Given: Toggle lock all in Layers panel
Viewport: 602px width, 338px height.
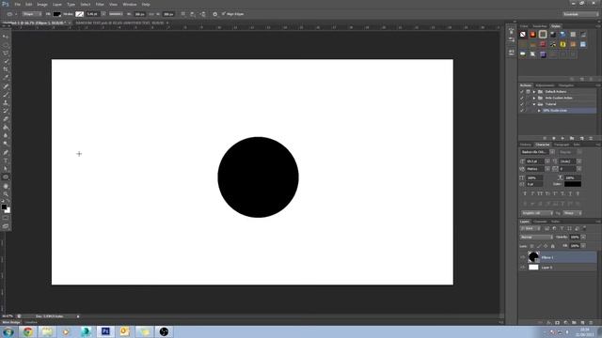Looking at the screenshot, I should 553,246.
